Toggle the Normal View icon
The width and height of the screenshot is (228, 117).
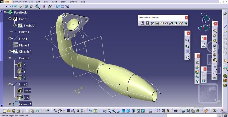pyautogui.click(x=119, y=111)
